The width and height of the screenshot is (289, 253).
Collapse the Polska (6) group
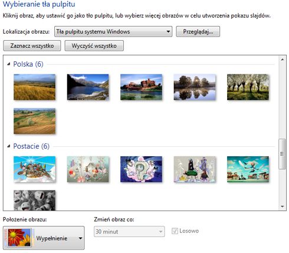pos(8,64)
